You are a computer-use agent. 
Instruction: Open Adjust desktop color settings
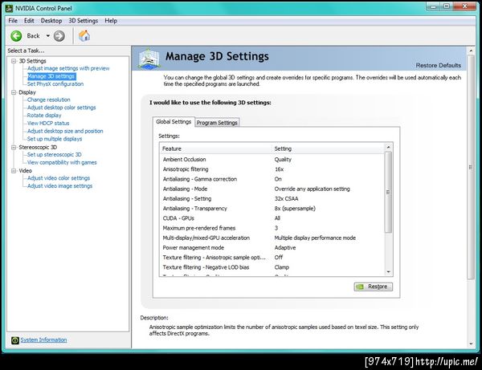(62, 108)
